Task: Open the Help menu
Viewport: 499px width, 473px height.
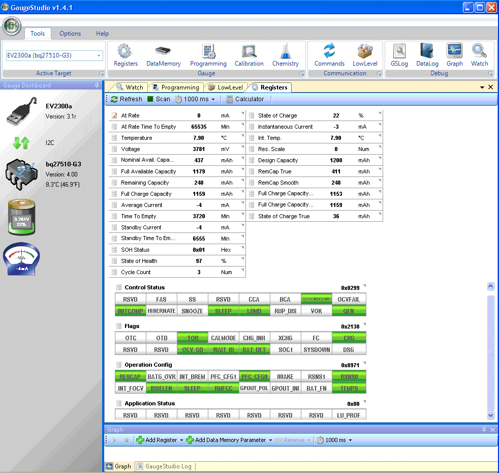Action: click(103, 34)
